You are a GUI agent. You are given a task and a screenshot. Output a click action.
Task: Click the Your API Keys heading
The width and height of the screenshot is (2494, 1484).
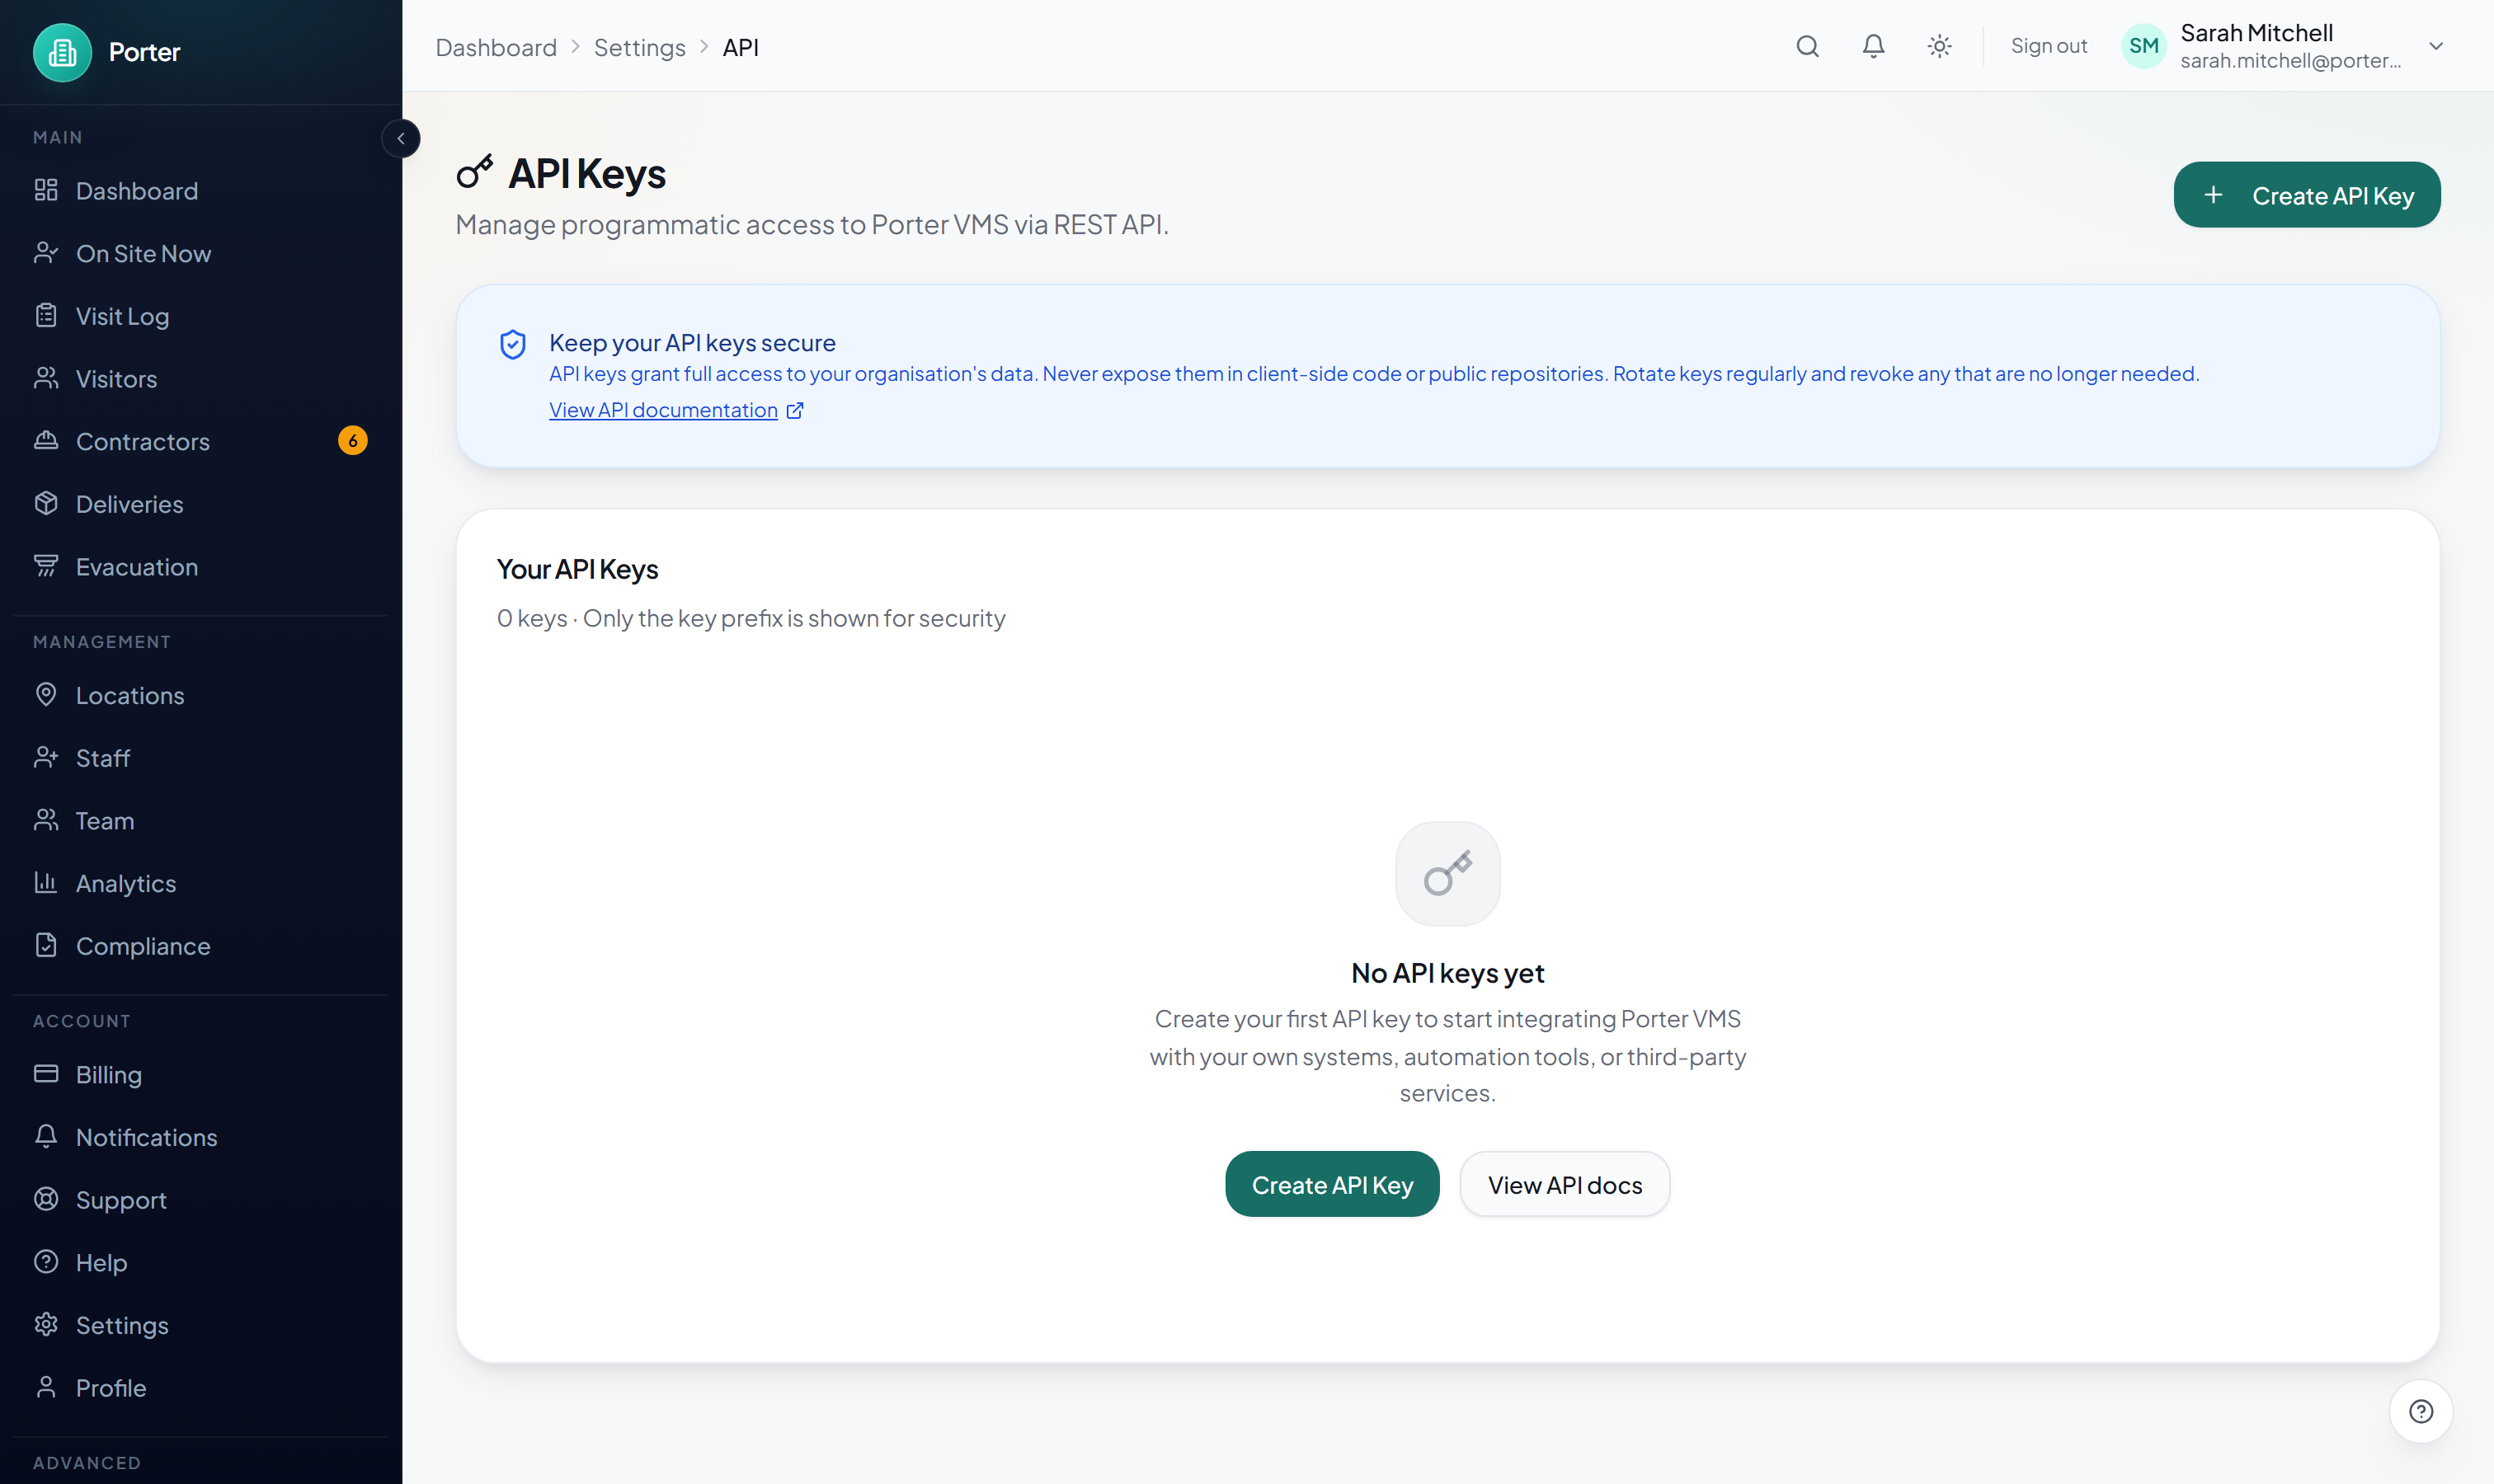click(x=577, y=569)
